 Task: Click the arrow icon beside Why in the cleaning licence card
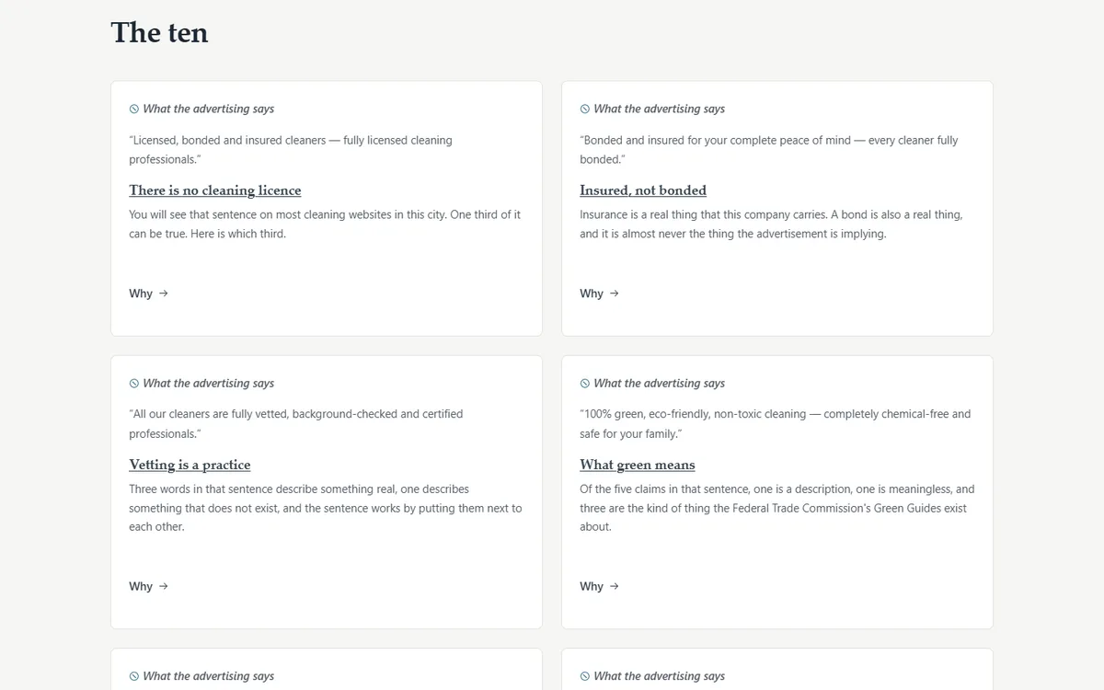coord(164,293)
